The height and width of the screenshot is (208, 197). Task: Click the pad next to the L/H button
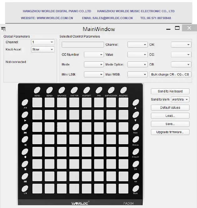37,189
